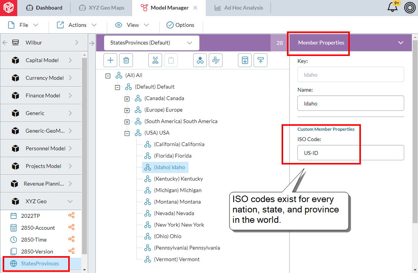
Task: Open the notifications bell
Action: pyautogui.click(x=392, y=7)
